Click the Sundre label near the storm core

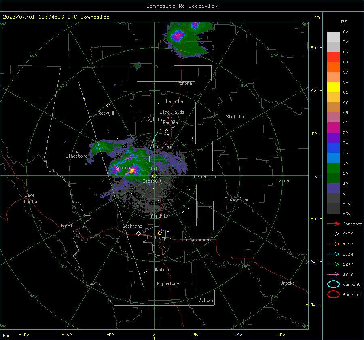click(123, 168)
